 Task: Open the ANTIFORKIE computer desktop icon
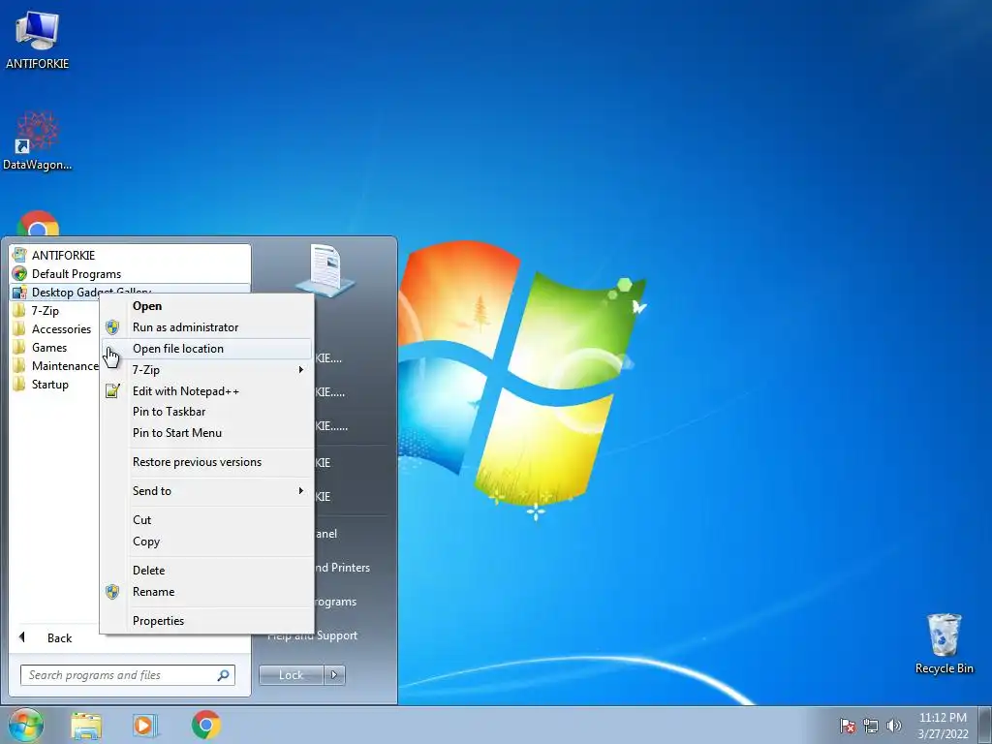point(38,40)
